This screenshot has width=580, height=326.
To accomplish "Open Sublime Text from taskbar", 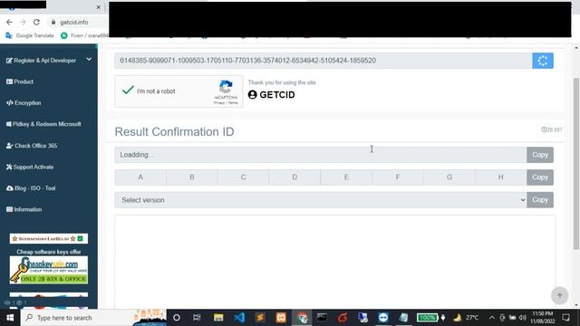I will 260,318.
